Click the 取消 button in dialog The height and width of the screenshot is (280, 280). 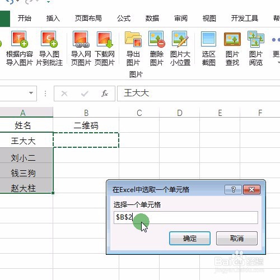tap(237, 238)
